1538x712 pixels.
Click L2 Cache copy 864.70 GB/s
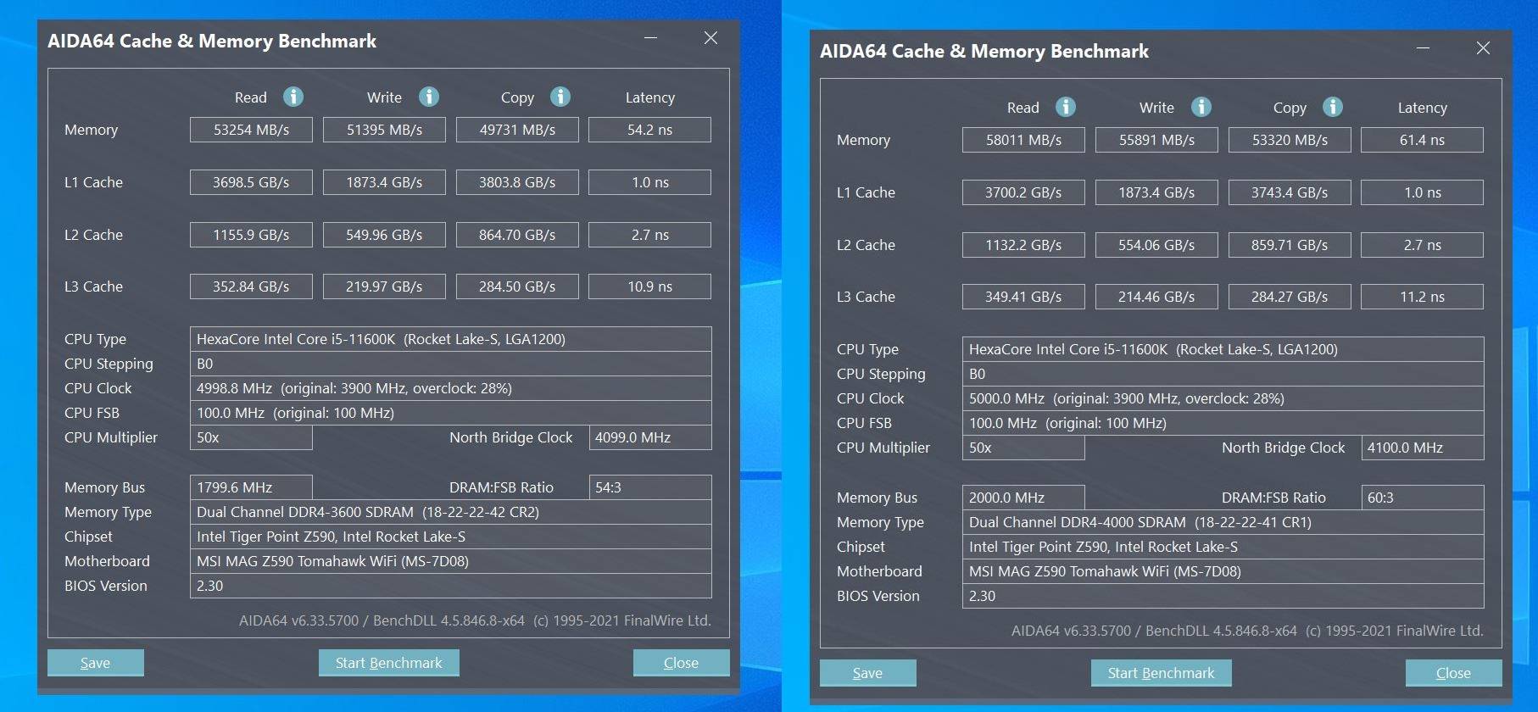pos(517,235)
